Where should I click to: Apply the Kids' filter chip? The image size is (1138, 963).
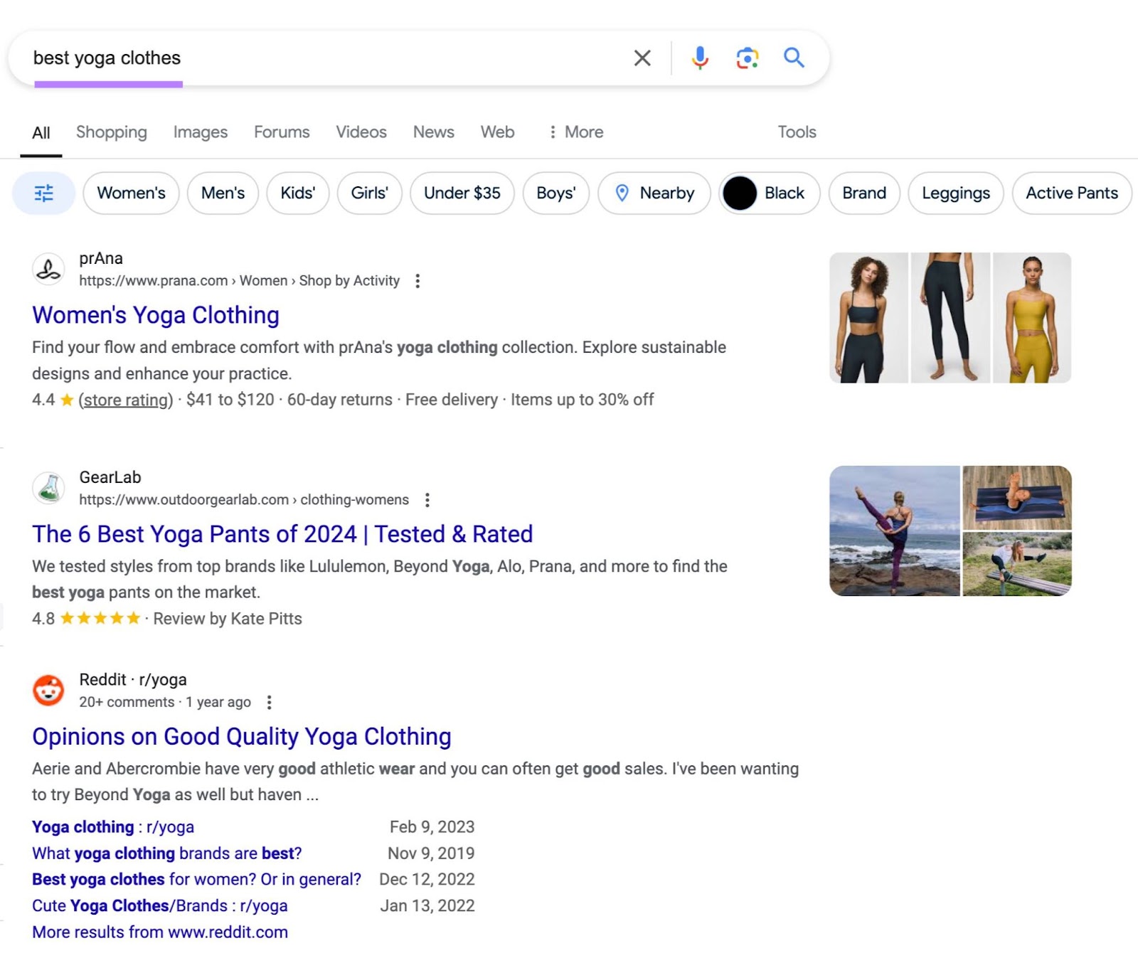click(298, 193)
